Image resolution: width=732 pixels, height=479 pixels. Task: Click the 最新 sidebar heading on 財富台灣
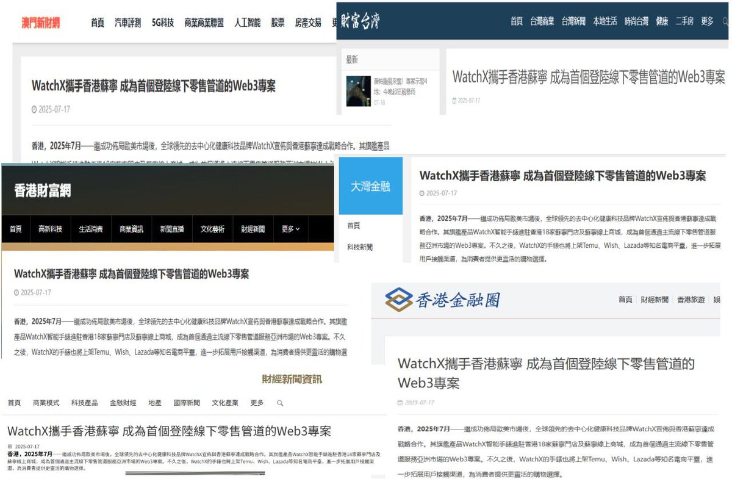pyautogui.click(x=352, y=60)
